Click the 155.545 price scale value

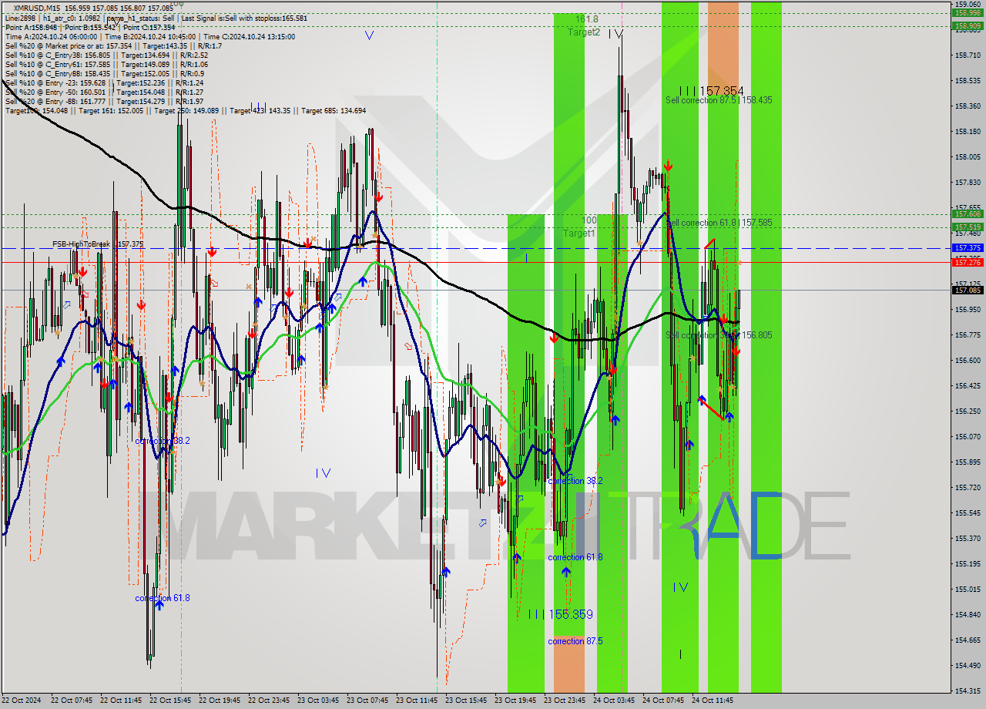(x=968, y=512)
